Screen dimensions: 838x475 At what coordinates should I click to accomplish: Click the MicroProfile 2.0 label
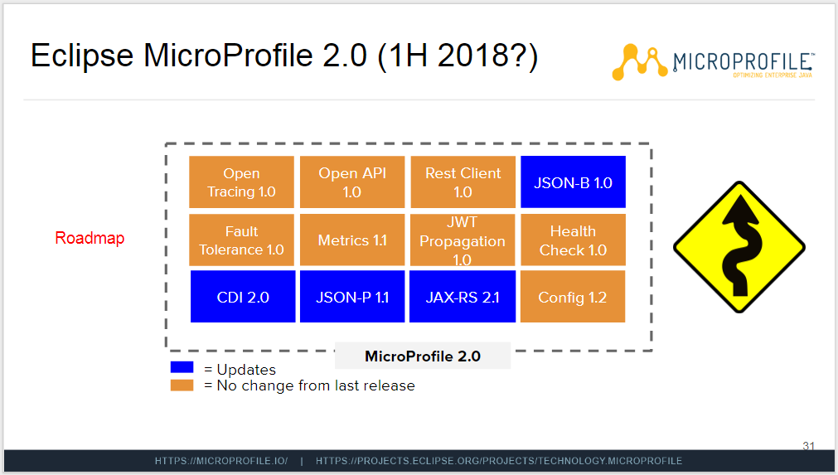click(x=423, y=356)
